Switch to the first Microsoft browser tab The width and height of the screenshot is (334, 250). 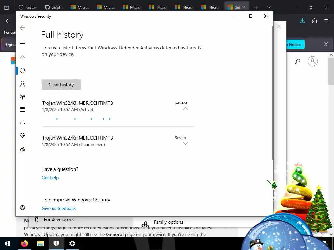[x=80, y=7]
